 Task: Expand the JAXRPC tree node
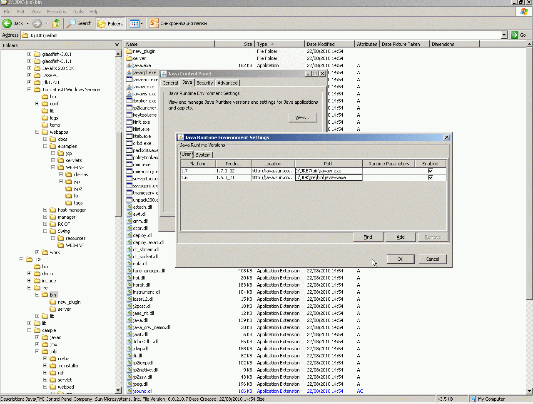point(29,75)
